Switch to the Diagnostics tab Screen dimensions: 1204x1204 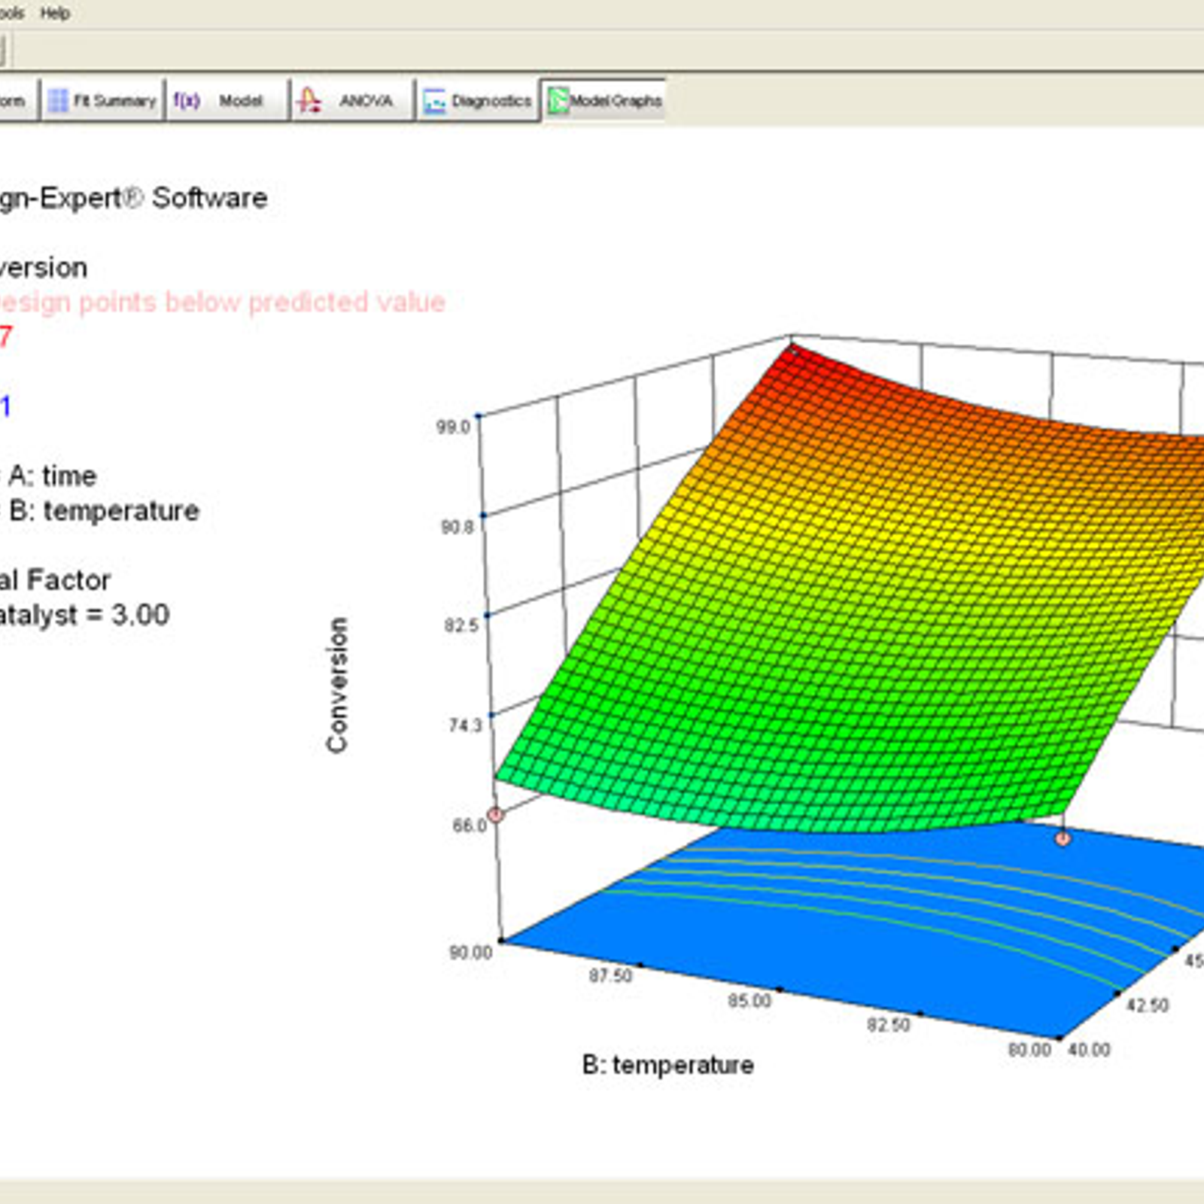tap(478, 100)
